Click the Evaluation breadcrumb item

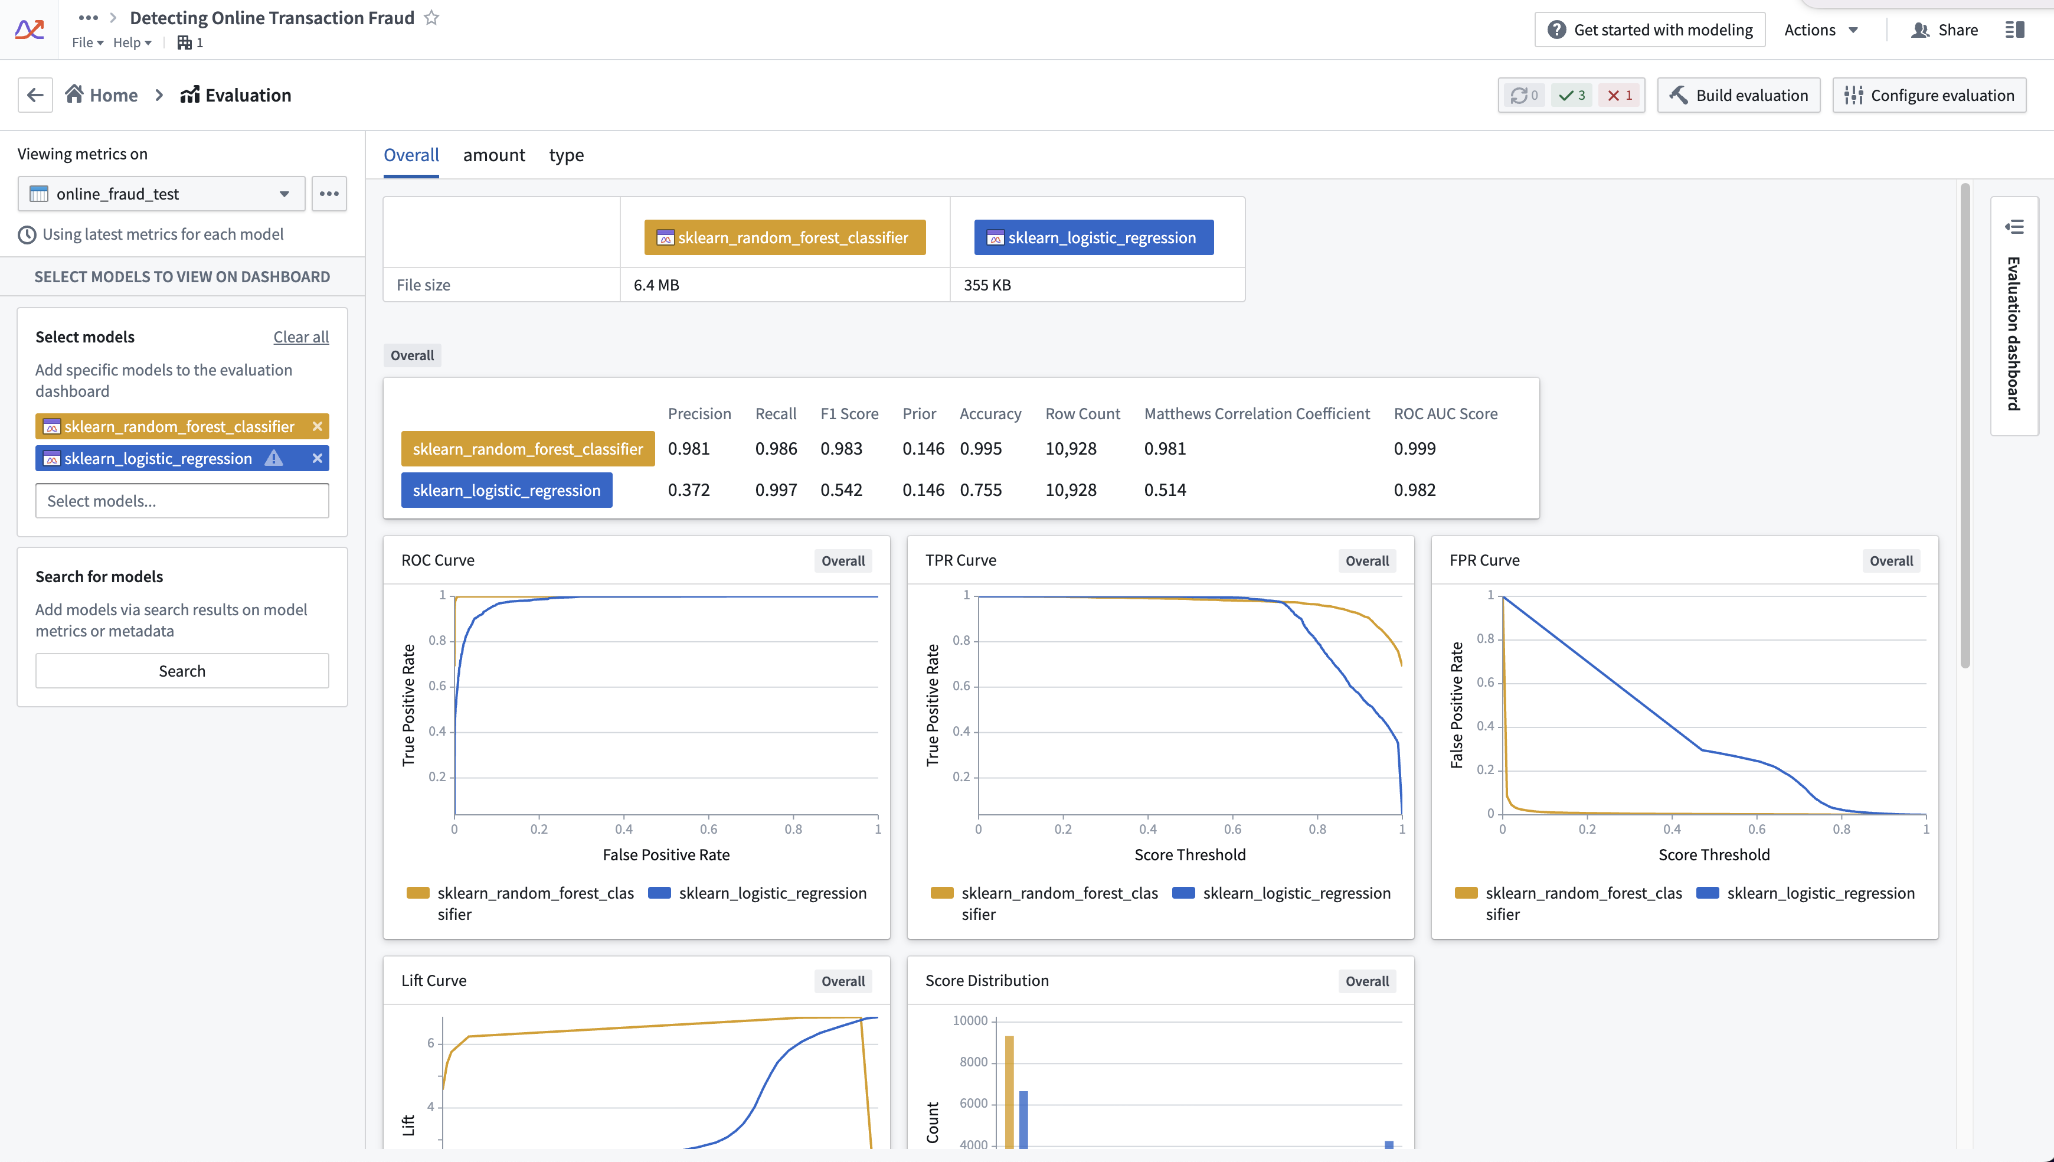click(236, 95)
